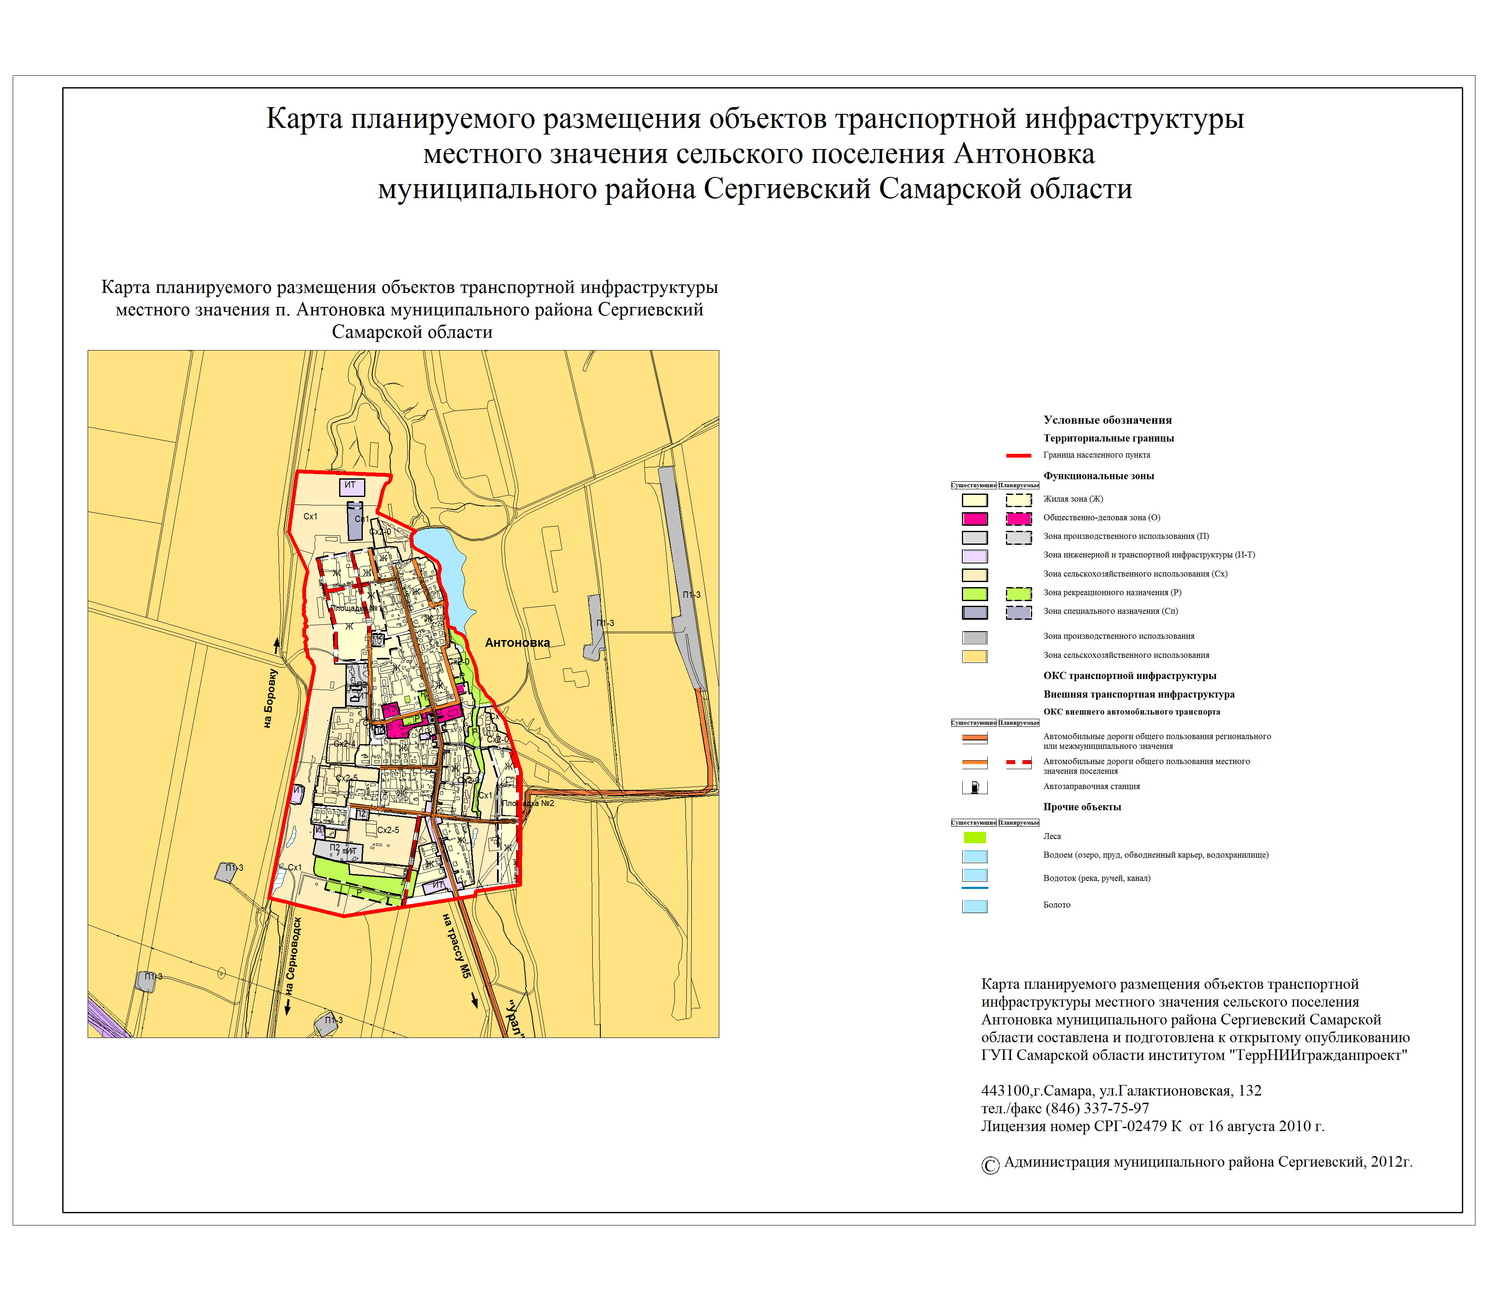The image size is (1500, 1300).
Task: Select planned dashed green swatch for зона (Р)
Action: [1019, 593]
